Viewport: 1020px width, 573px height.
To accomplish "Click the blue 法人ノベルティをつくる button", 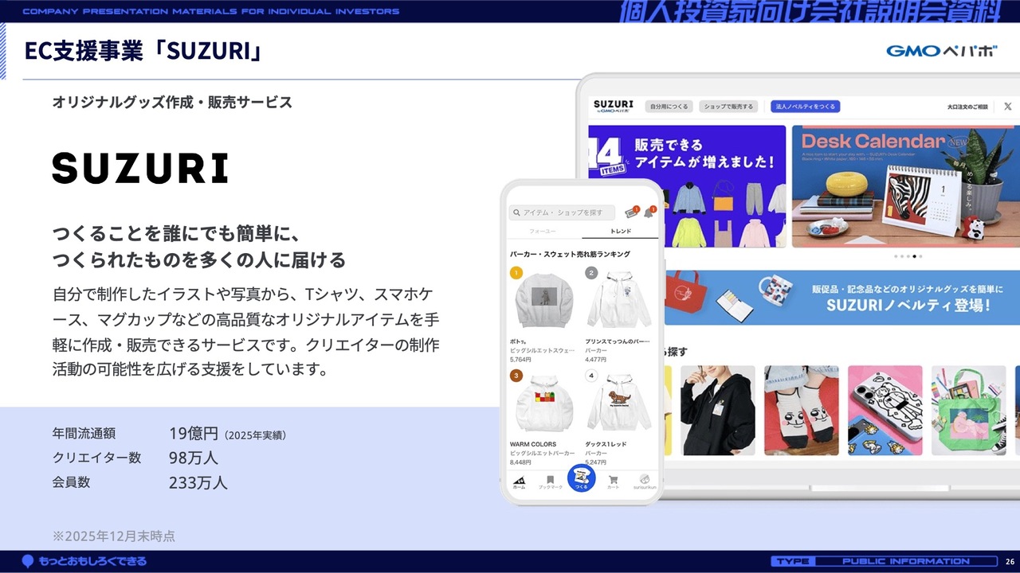I will (x=805, y=106).
